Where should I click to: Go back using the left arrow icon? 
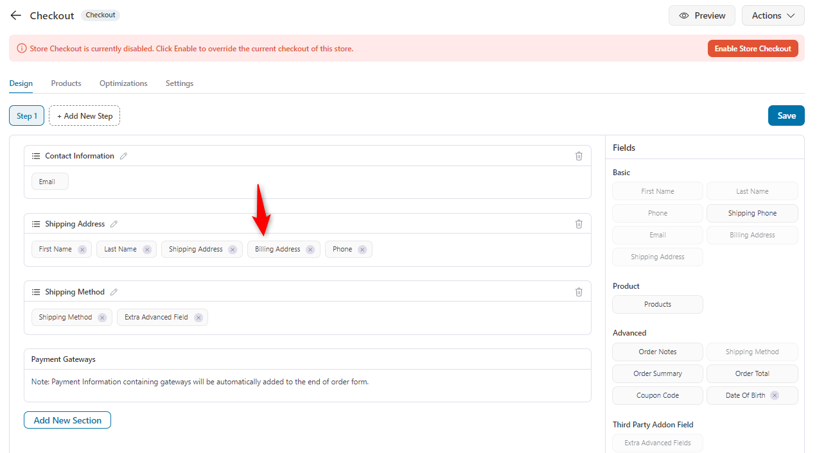[x=15, y=15]
